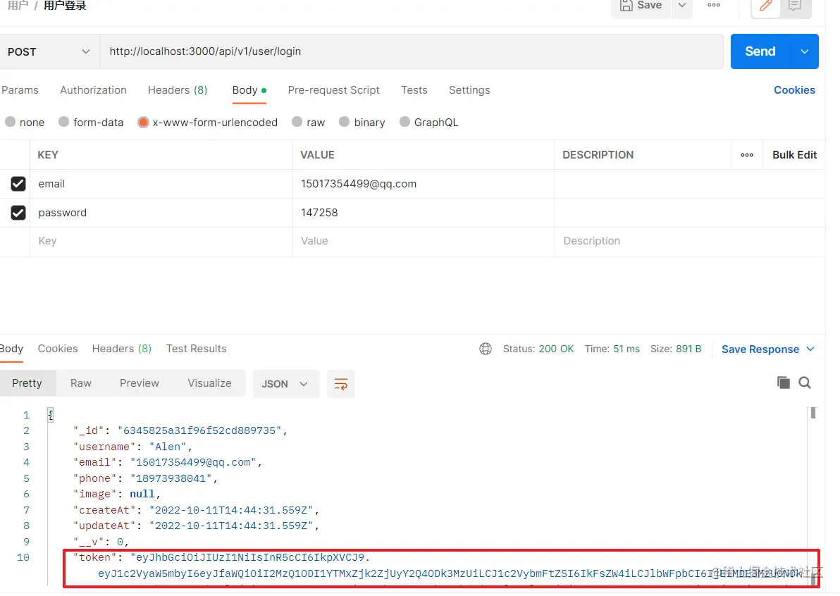Image resolution: width=840 pixels, height=596 pixels.
Task: Expand the POST method dropdown
Action: [x=49, y=52]
